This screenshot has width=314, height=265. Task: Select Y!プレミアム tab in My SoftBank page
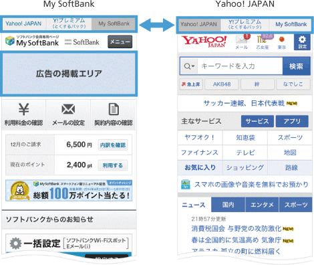[69, 23]
